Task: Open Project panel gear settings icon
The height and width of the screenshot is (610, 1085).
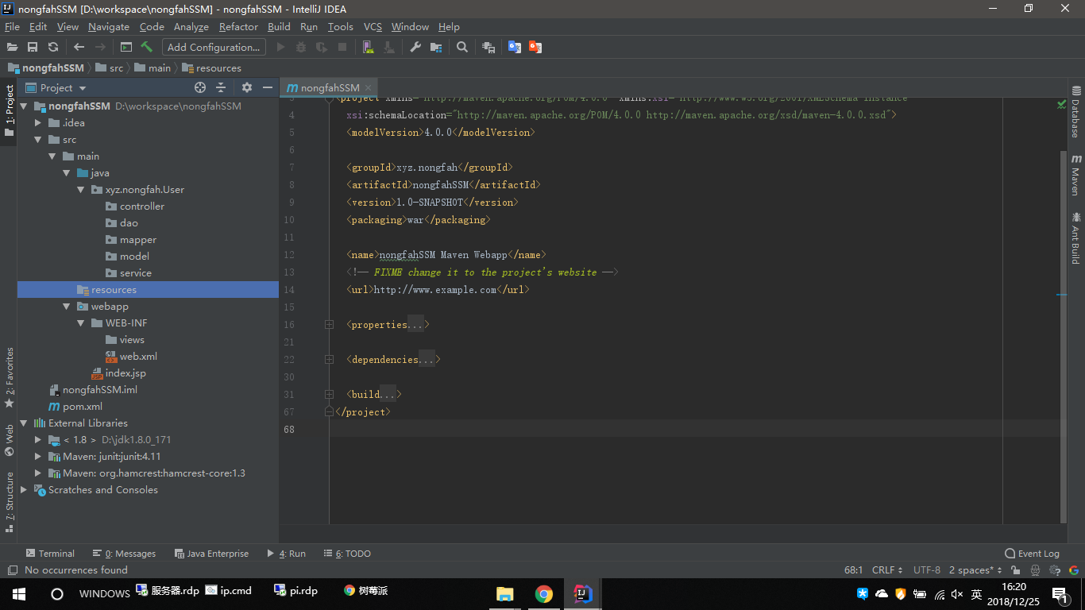Action: (x=247, y=87)
